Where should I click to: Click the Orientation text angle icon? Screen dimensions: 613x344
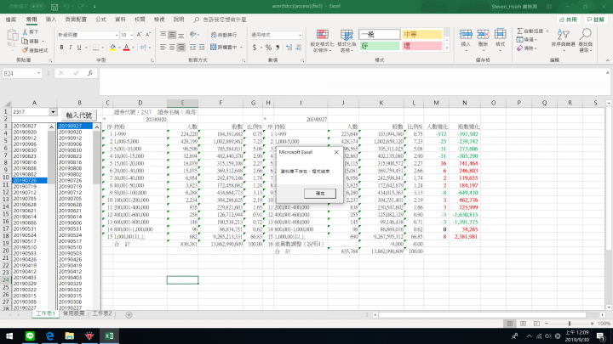193,35
